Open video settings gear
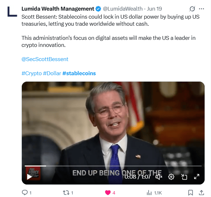This screenshot has height=197, width=211. [x=171, y=177]
